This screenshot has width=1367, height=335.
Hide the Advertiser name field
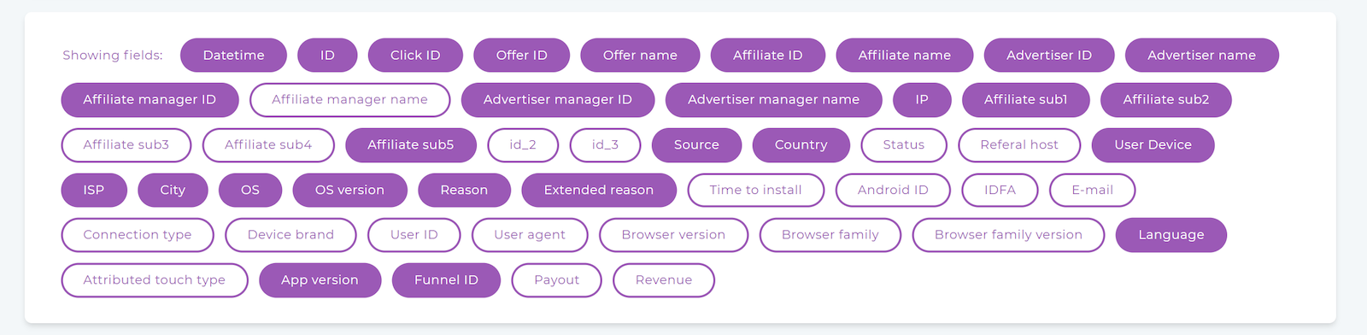pyautogui.click(x=1201, y=55)
